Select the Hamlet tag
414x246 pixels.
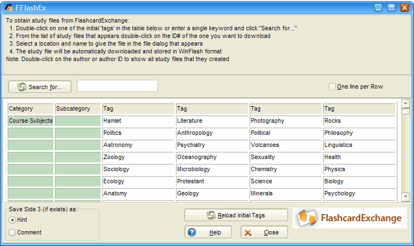(139, 121)
